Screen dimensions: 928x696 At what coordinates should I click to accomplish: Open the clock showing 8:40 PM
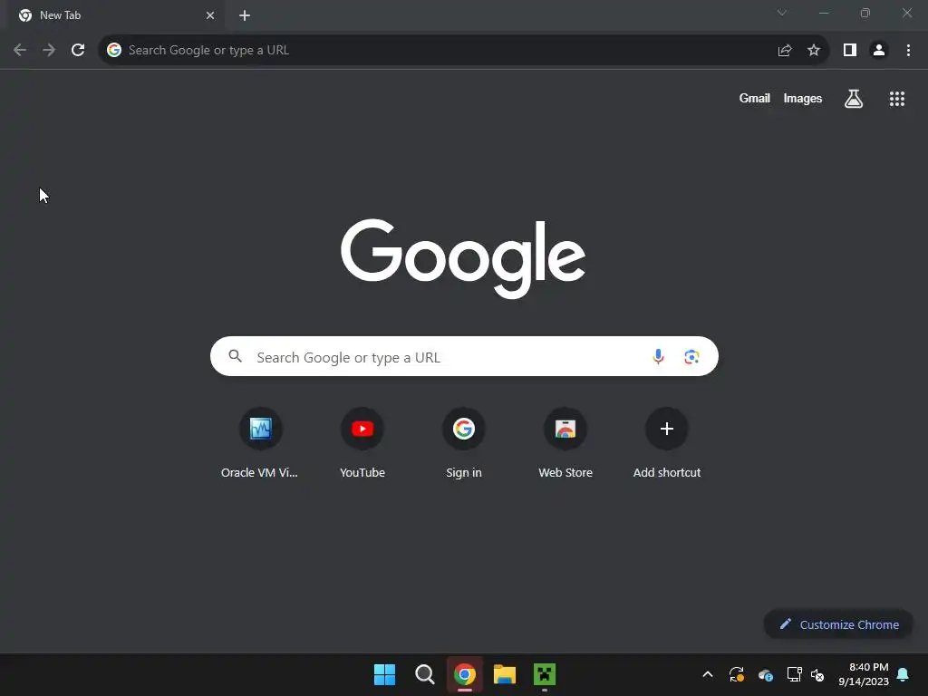click(864, 674)
